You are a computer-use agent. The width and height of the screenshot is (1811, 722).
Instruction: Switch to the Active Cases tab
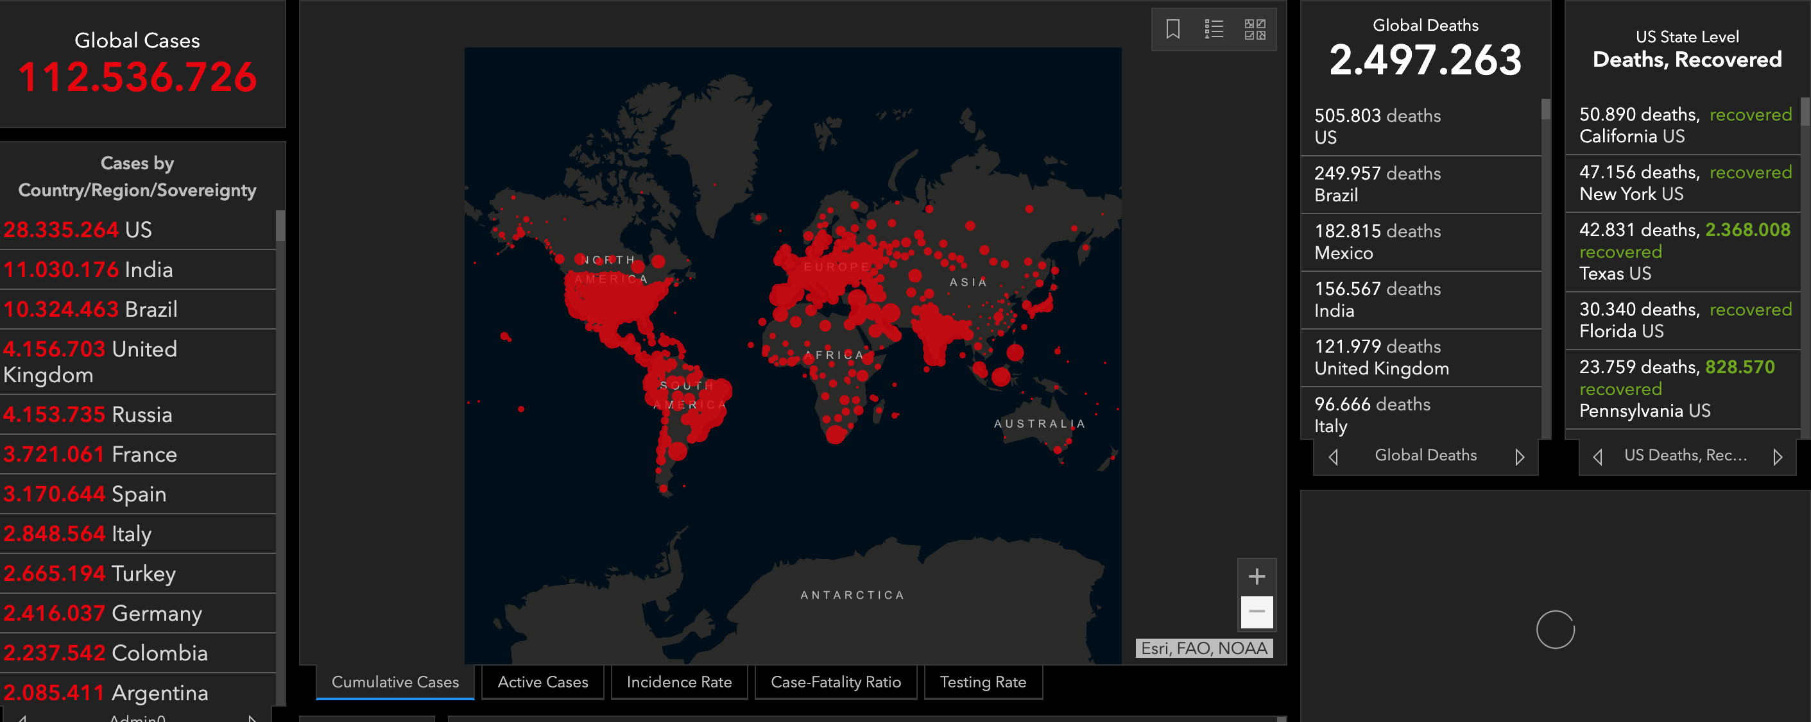[542, 682]
